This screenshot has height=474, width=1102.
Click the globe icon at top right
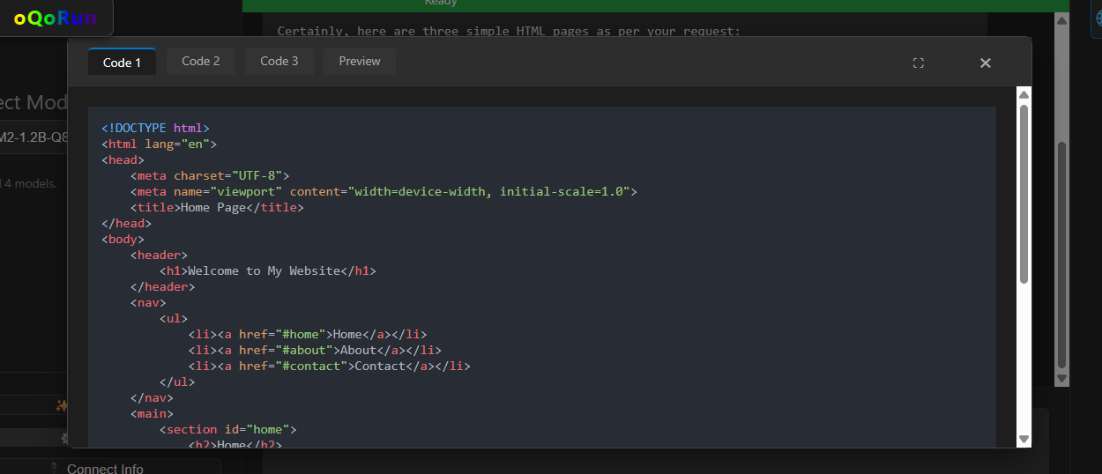coord(1096,17)
